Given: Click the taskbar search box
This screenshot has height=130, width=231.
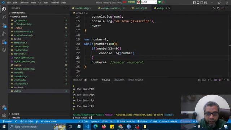Looking at the screenshot, I should (x=38, y=127).
